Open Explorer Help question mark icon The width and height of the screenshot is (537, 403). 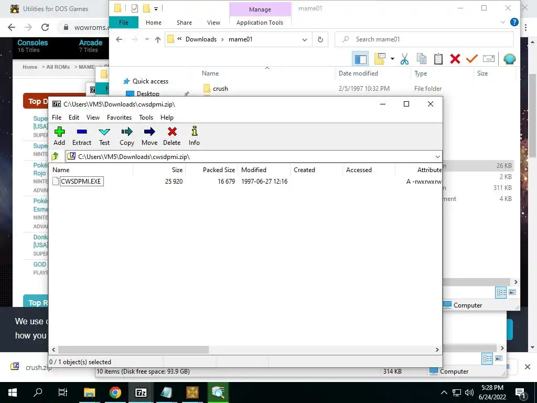(514, 22)
